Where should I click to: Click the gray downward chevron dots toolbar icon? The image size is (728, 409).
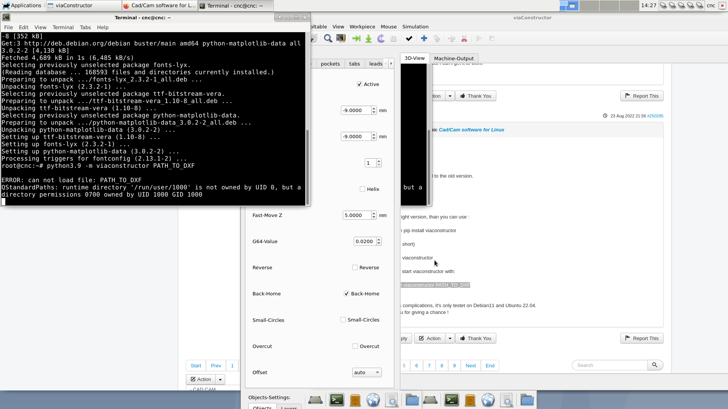click(437, 39)
